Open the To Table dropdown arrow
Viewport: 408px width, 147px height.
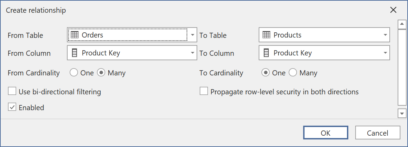385,35
